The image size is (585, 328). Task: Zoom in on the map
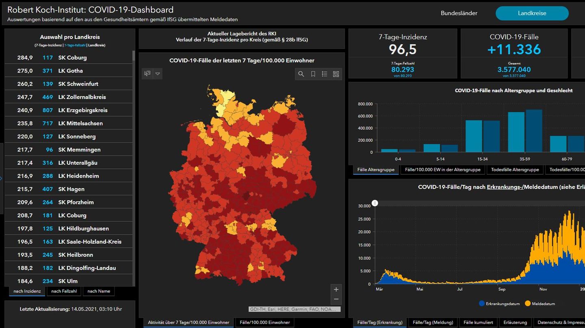[x=336, y=289]
